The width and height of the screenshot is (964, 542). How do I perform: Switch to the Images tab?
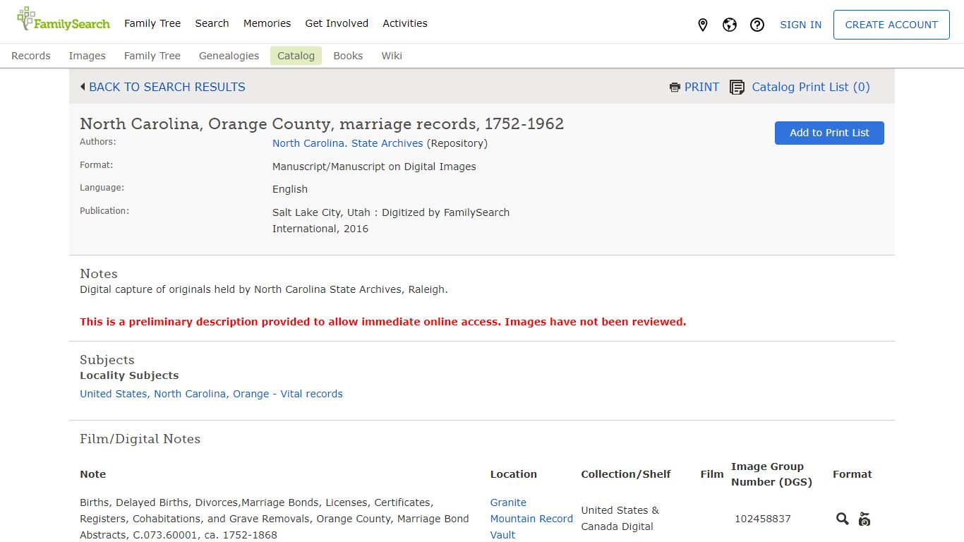(87, 56)
